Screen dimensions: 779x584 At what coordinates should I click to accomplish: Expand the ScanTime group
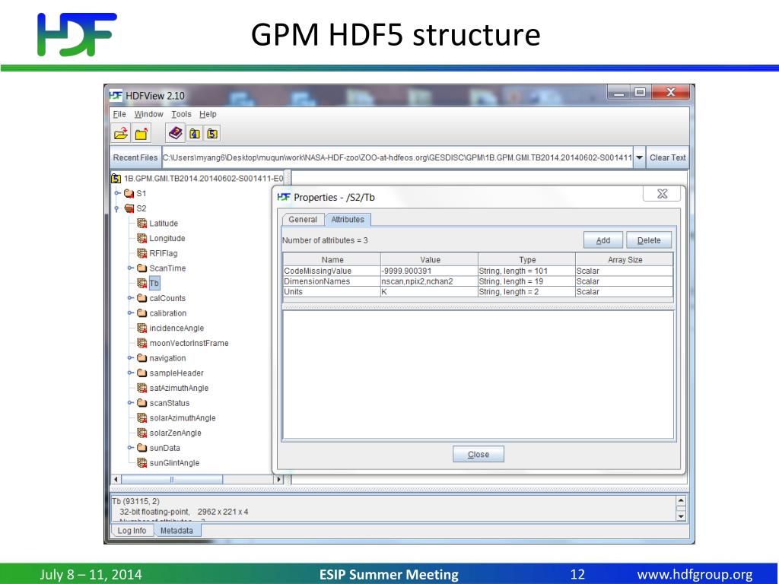[x=130, y=268]
